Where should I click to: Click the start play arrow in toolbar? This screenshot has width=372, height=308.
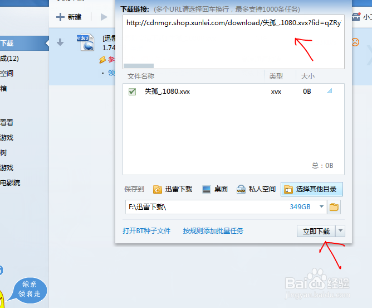point(104,17)
